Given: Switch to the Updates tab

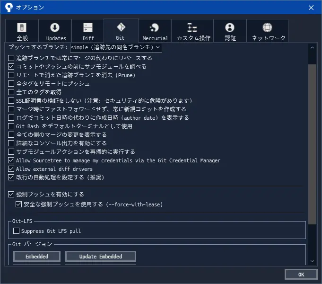Looking at the screenshot, I should 55,31.
